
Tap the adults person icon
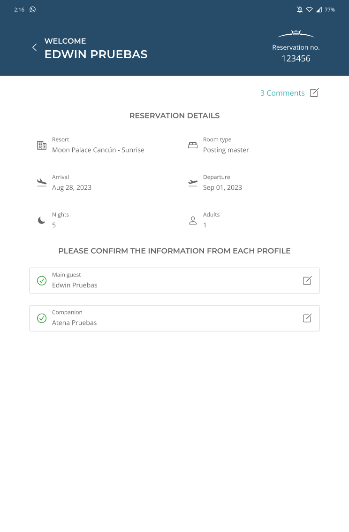[x=193, y=221]
